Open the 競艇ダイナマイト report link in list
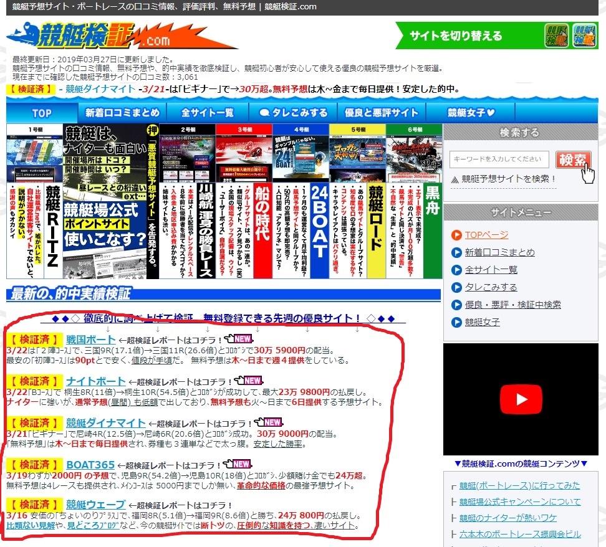The image size is (606, 547). coord(105,423)
